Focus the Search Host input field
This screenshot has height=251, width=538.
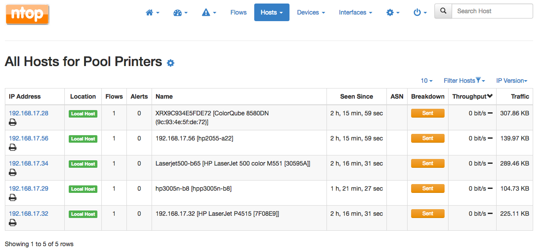[x=492, y=11]
